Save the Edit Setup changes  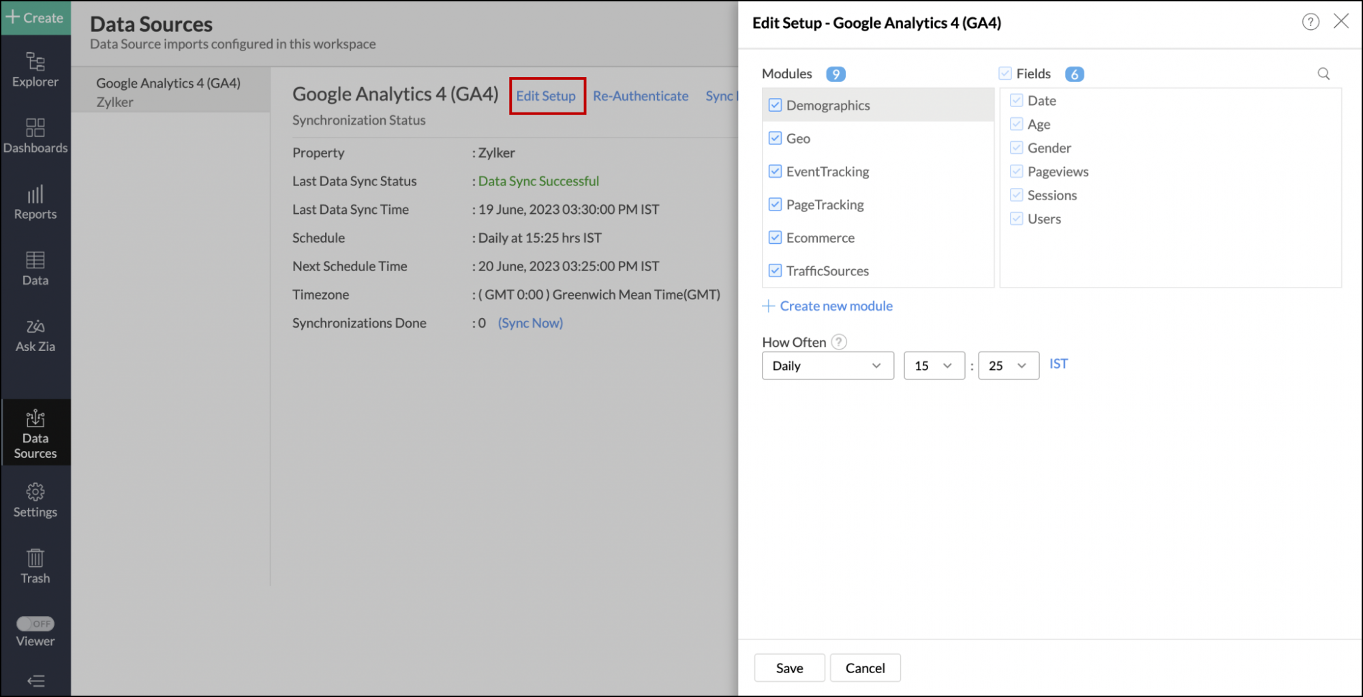click(x=789, y=668)
